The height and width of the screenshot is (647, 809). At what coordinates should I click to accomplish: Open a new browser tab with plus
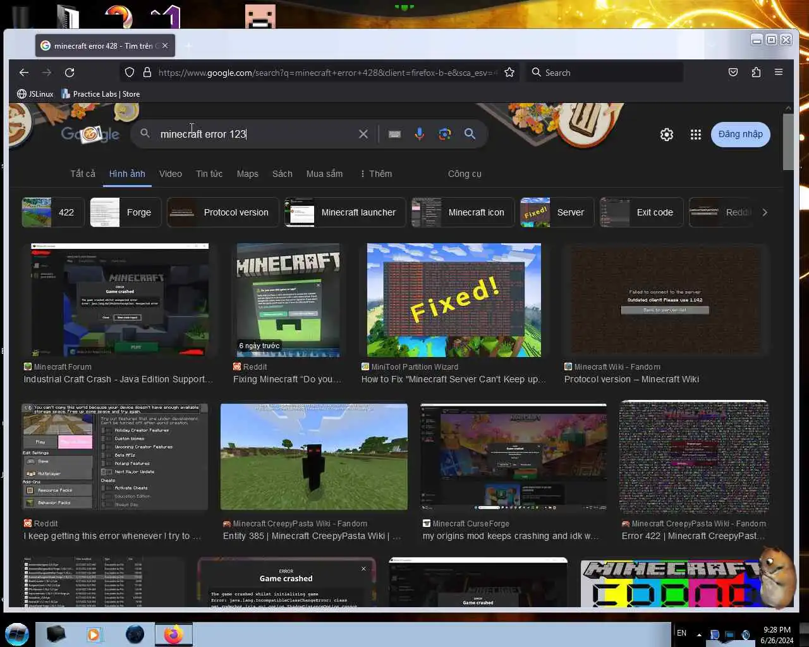click(188, 45)
